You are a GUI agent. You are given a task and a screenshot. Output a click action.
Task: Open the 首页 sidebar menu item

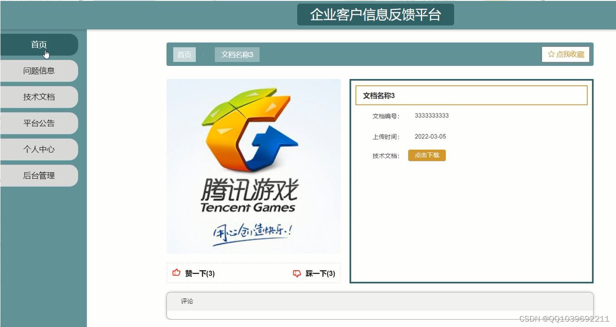point(39,45)
